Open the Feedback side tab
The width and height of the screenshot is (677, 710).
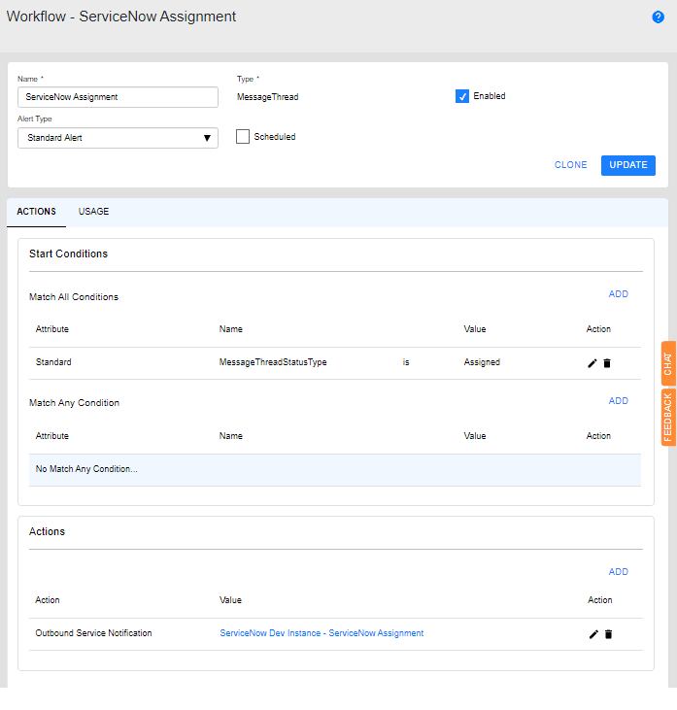(x=668, y=417)
